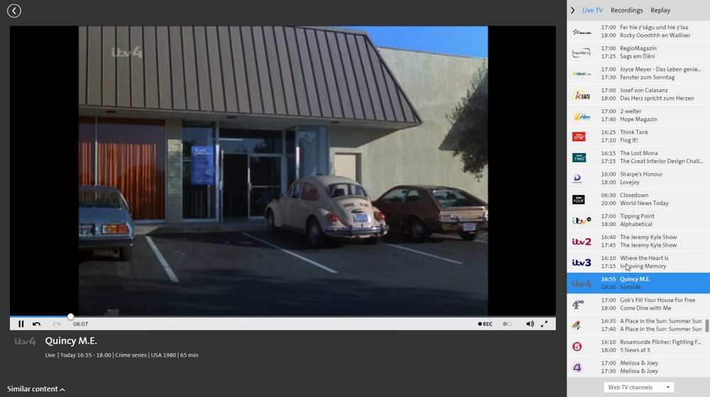Click 'Closedown' programme entry
This screenshot has width=710, height=397.
[x=634, y=196]
